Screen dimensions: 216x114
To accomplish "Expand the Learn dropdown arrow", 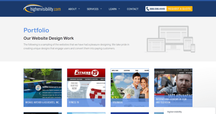I will (x=119, y=9).
